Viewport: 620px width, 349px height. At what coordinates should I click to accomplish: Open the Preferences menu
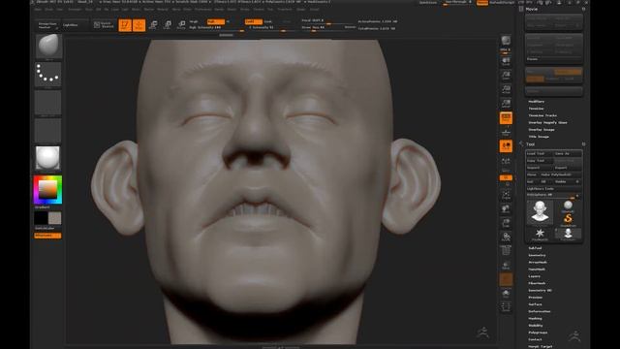pos(202,9)
